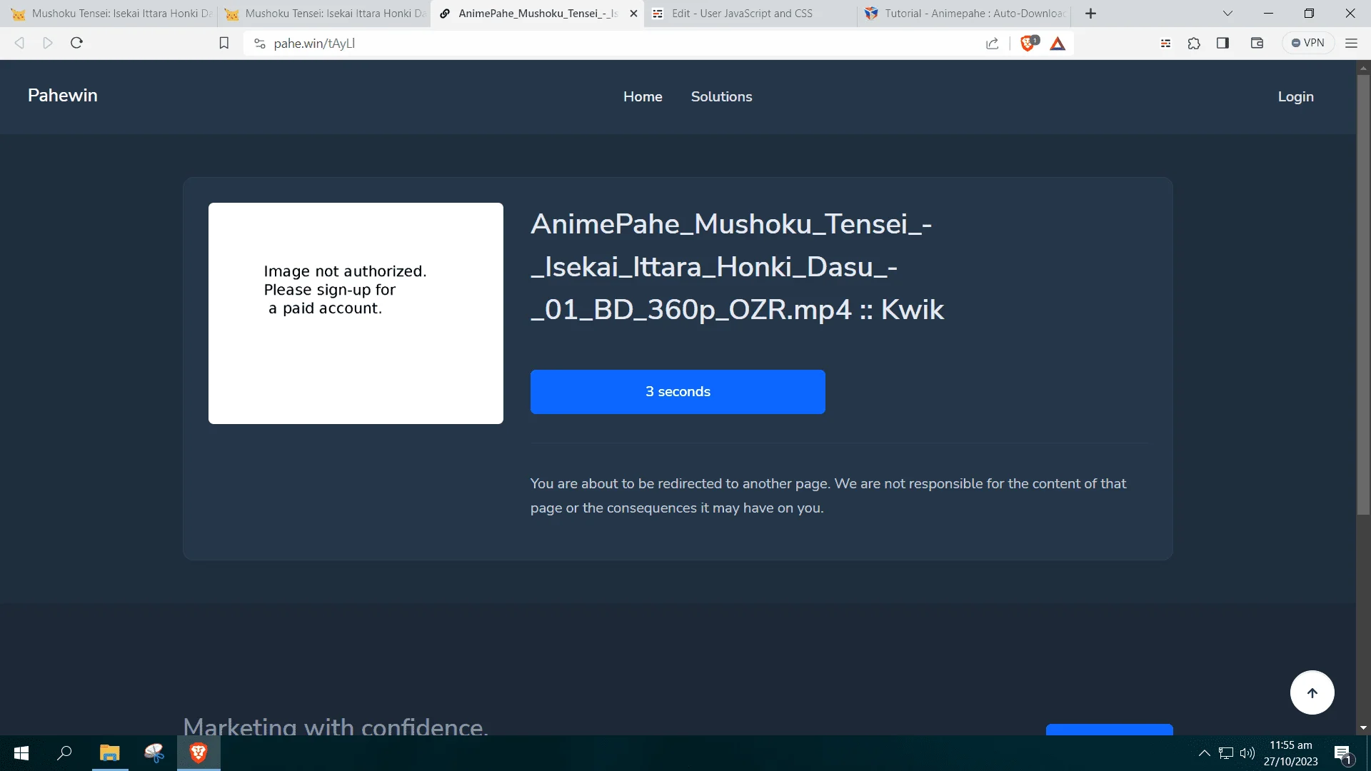The image size is (1371, 771).
Task: Click the address bar URL pahe.win/tAyLl
Action: pyautogui.click(x=314, y=44)
